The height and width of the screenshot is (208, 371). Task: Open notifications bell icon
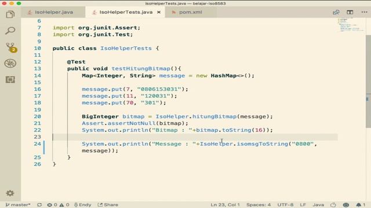pyautogui.click(x=361, y=205)
